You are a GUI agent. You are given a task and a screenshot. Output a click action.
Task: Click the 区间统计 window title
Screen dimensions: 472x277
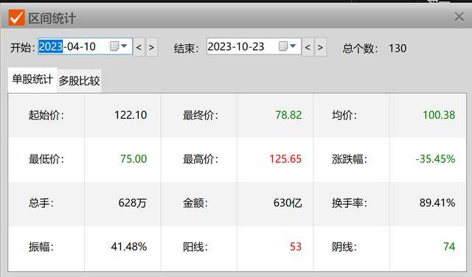point(52,18)
